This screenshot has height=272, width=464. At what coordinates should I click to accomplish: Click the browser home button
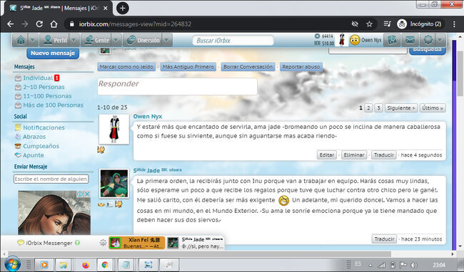point(54,24)
